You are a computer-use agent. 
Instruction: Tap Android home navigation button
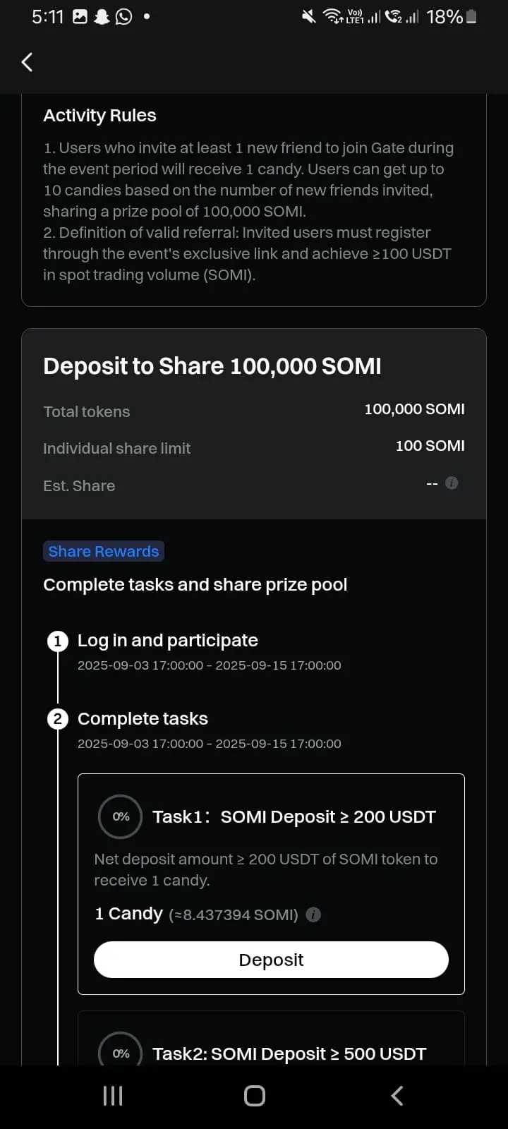click(x=255, y=1096)
